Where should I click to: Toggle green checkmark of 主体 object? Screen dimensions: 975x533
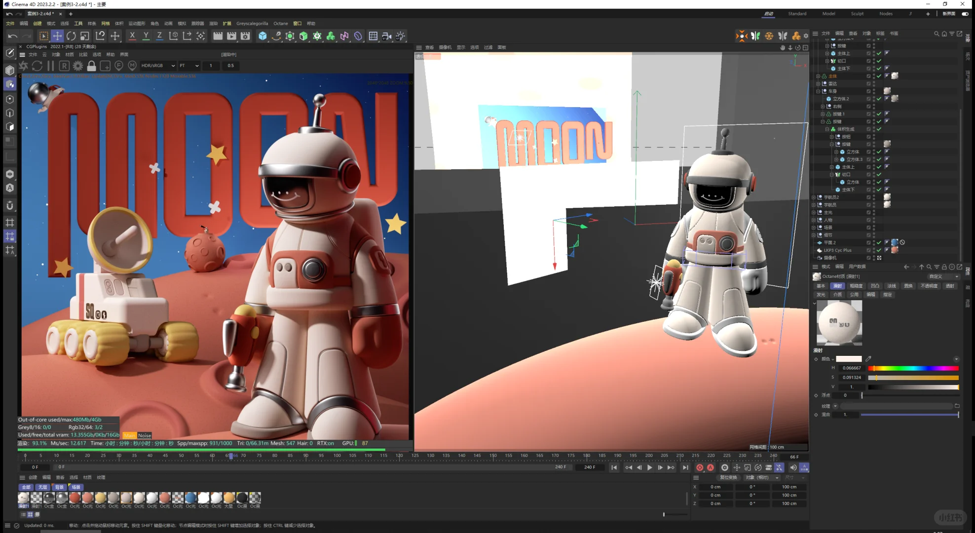[879, 76]
